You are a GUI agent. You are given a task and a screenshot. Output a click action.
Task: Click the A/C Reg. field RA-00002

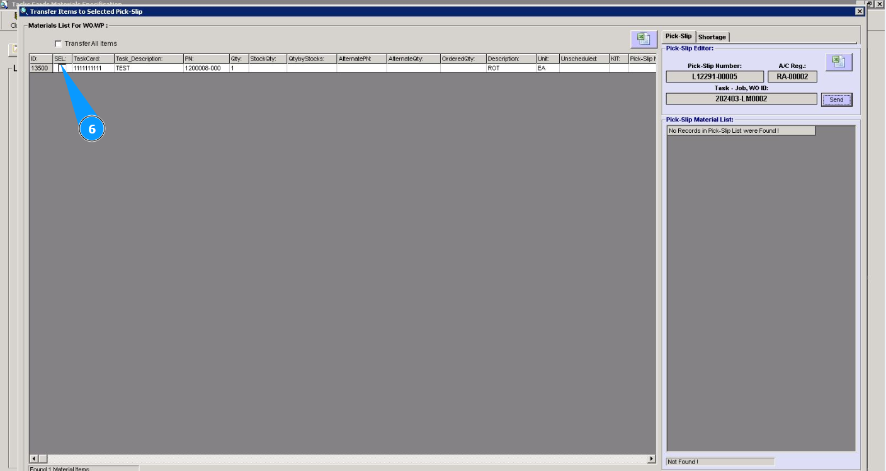tap(792, 77)
